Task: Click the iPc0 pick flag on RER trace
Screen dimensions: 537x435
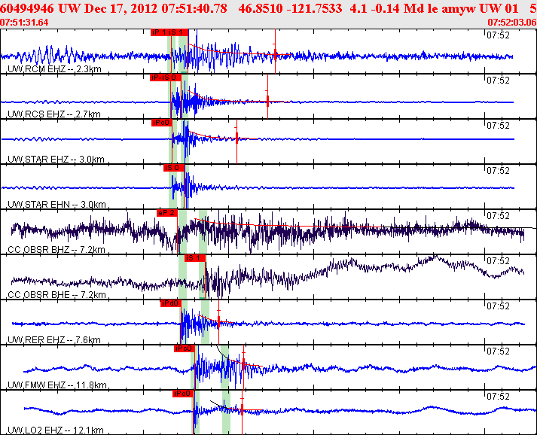Action: pyautogui.click(x=169, y=303)
